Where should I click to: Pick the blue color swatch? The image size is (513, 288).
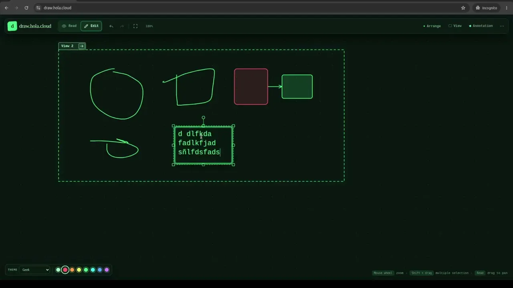100,270
